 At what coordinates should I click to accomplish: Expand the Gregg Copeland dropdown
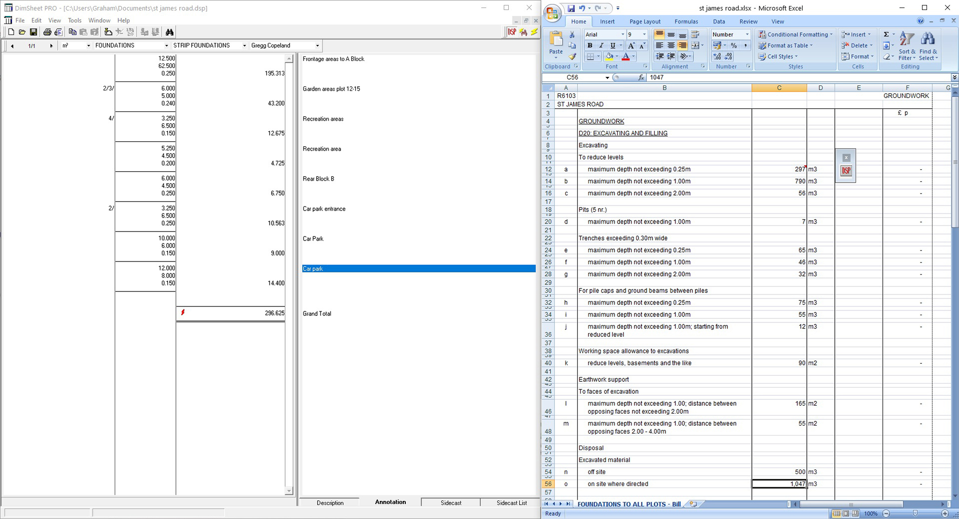pyautogui.click(x=317, y=45)
